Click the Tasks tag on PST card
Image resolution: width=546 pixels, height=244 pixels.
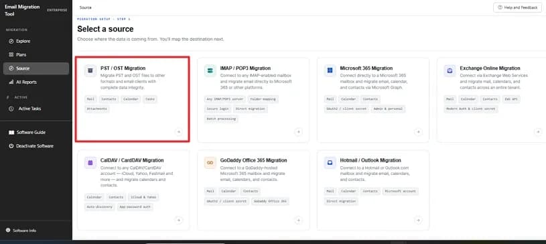[150, 99]
